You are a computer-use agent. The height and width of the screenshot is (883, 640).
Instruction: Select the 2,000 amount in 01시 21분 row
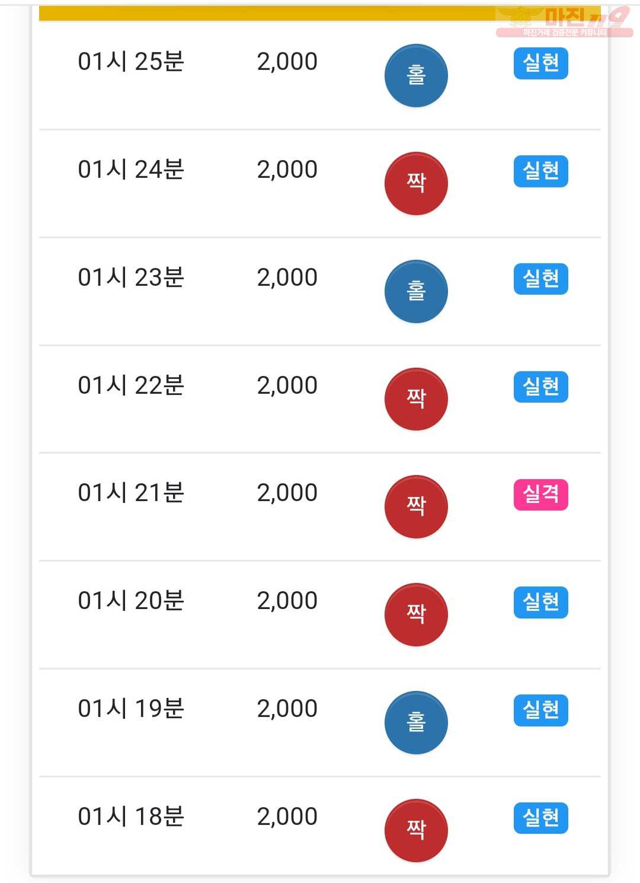(x=287, y=493)
